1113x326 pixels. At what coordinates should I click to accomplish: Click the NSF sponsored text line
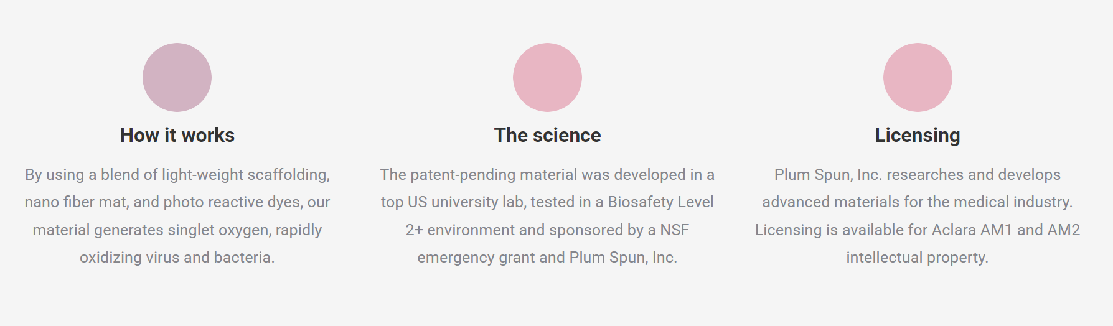tap(547, 230)
